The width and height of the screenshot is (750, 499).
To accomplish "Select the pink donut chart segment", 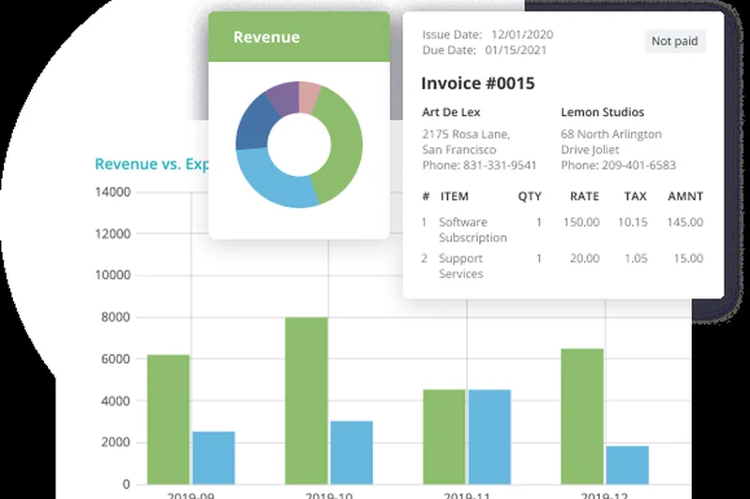I will click(308, 95).
